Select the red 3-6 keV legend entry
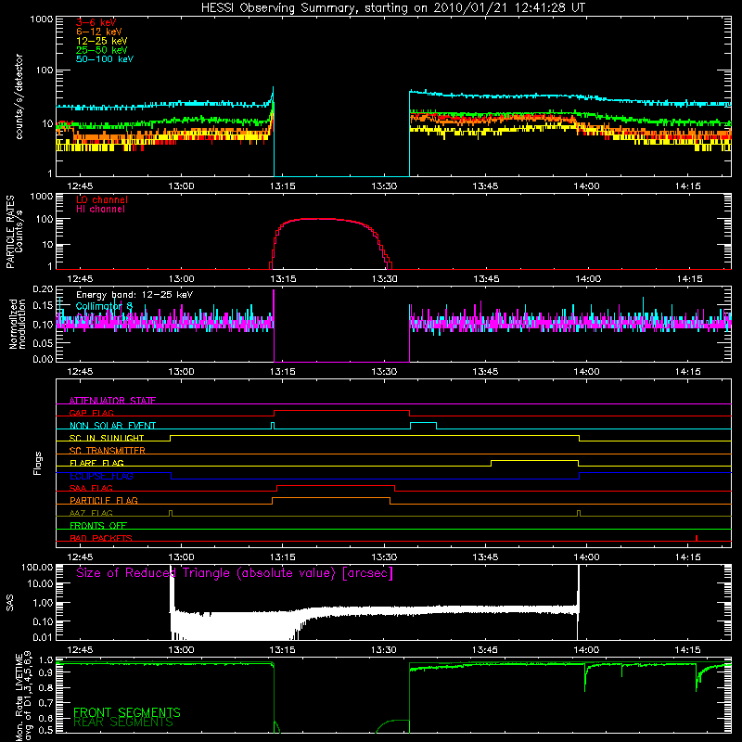Screen dimensions: 742x742 coord(96,22)
